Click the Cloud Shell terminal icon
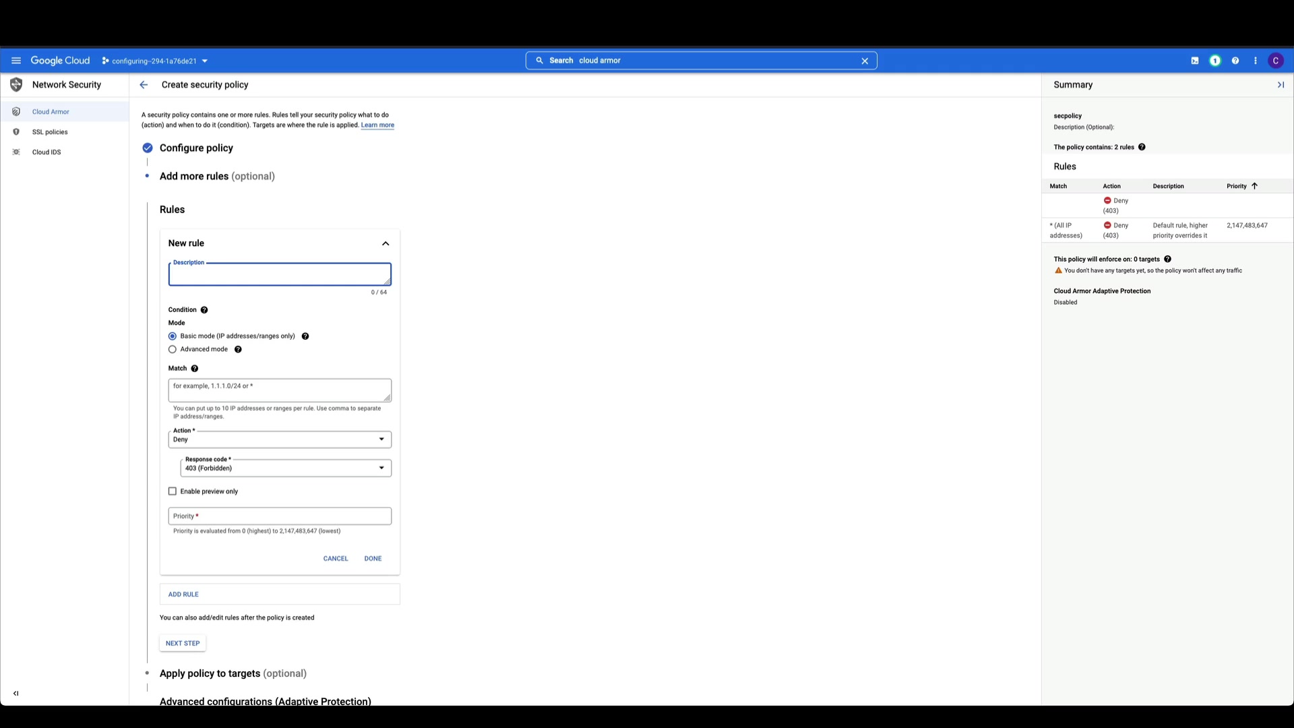Viewport: 1294px width, 728px height. click(1195, 61)
